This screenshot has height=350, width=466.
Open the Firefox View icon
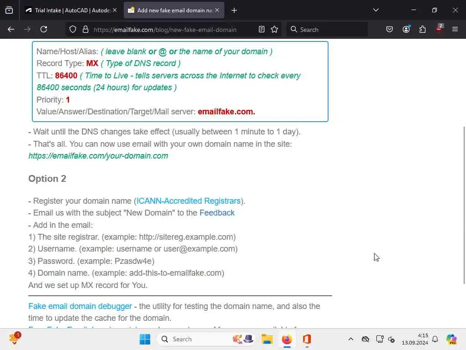tap(9, 10)
